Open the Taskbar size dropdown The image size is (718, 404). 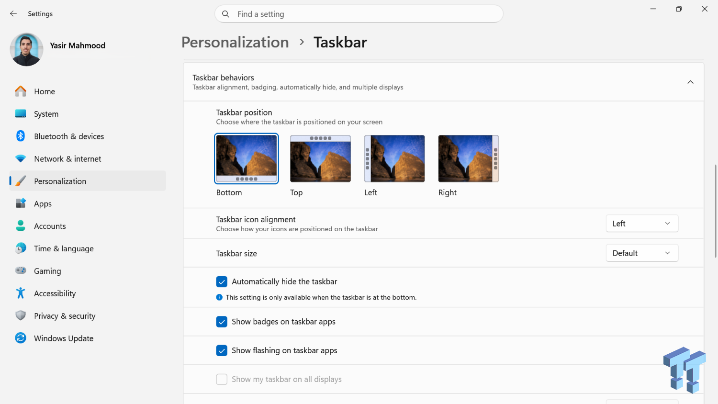[642, 253]
